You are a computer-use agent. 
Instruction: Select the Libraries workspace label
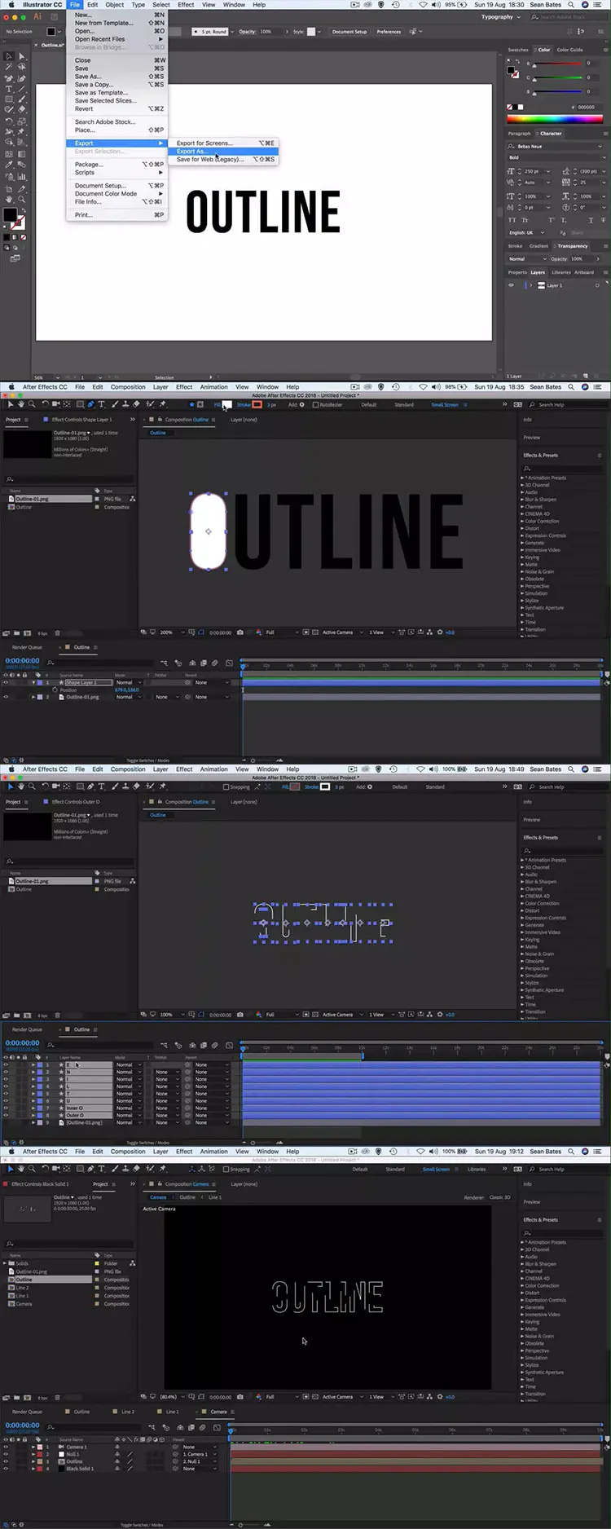477,1169
